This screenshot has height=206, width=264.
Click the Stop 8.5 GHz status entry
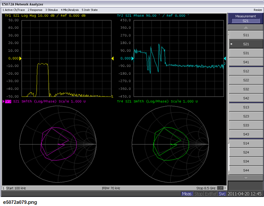[x=206, y=188]
